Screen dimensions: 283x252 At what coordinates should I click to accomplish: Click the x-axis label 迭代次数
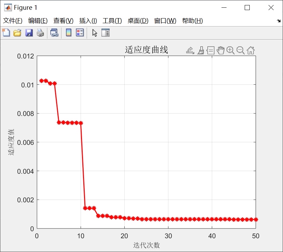tap(146, 245)
